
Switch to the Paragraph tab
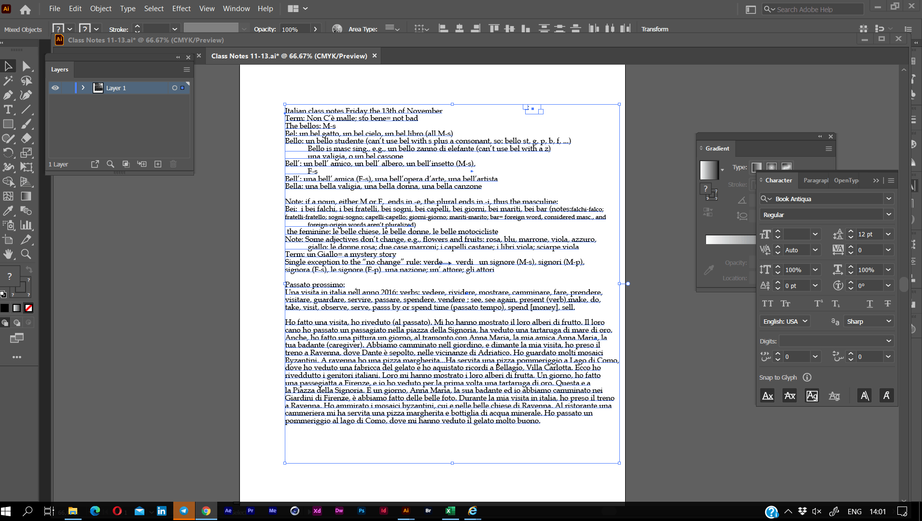[816, 180]
